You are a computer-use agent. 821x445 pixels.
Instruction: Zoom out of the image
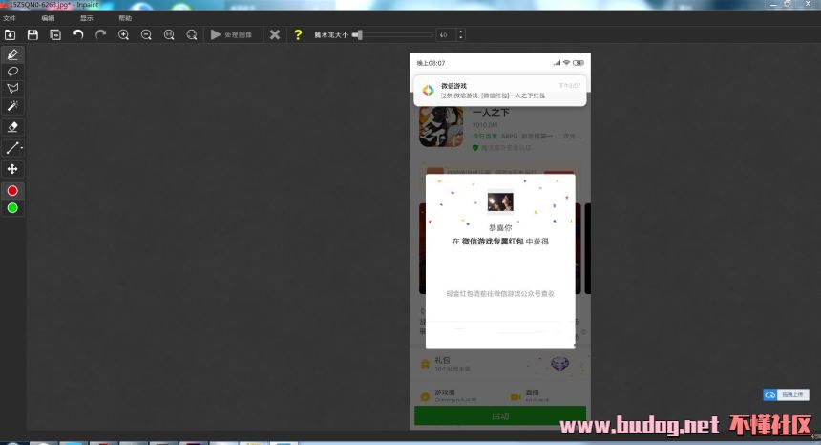[146, 35]
